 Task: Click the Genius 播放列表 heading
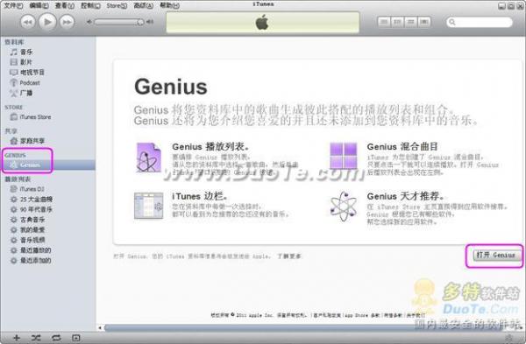pyautogui.click(x=210, y=147)
